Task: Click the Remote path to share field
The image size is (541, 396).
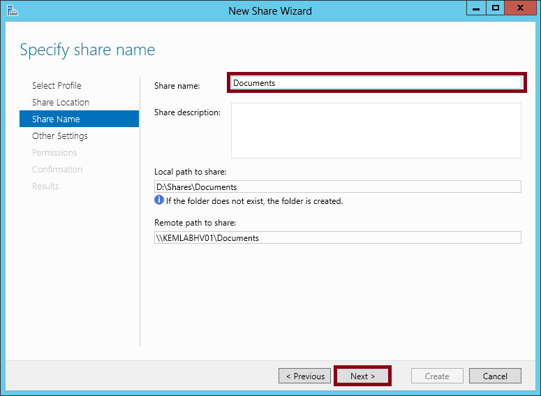Action: coord(338,238)
